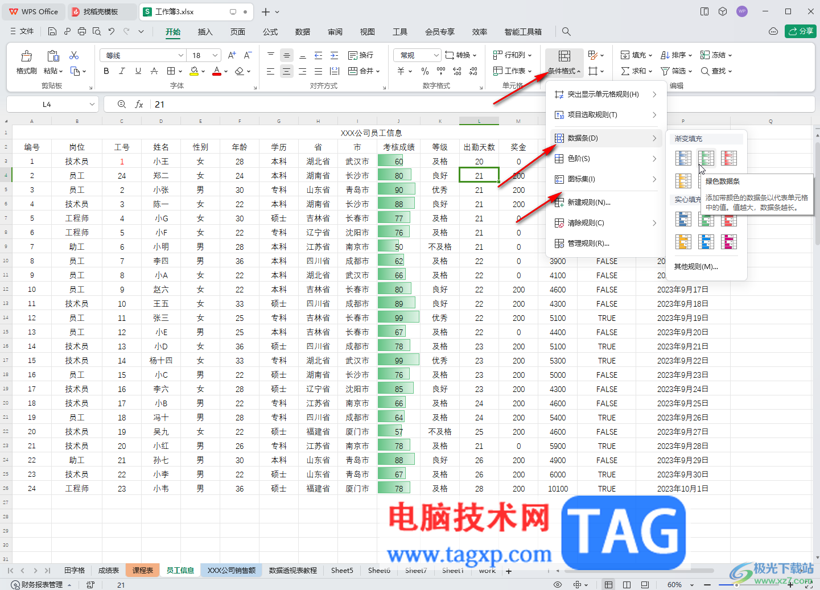Image resolution: width=820 pixels, height=590 pixels.
Task: Save the workbook with the save icon
Action: point(52,31)
